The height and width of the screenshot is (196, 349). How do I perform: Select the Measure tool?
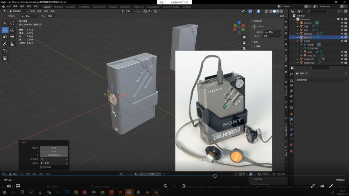point(12,44)
